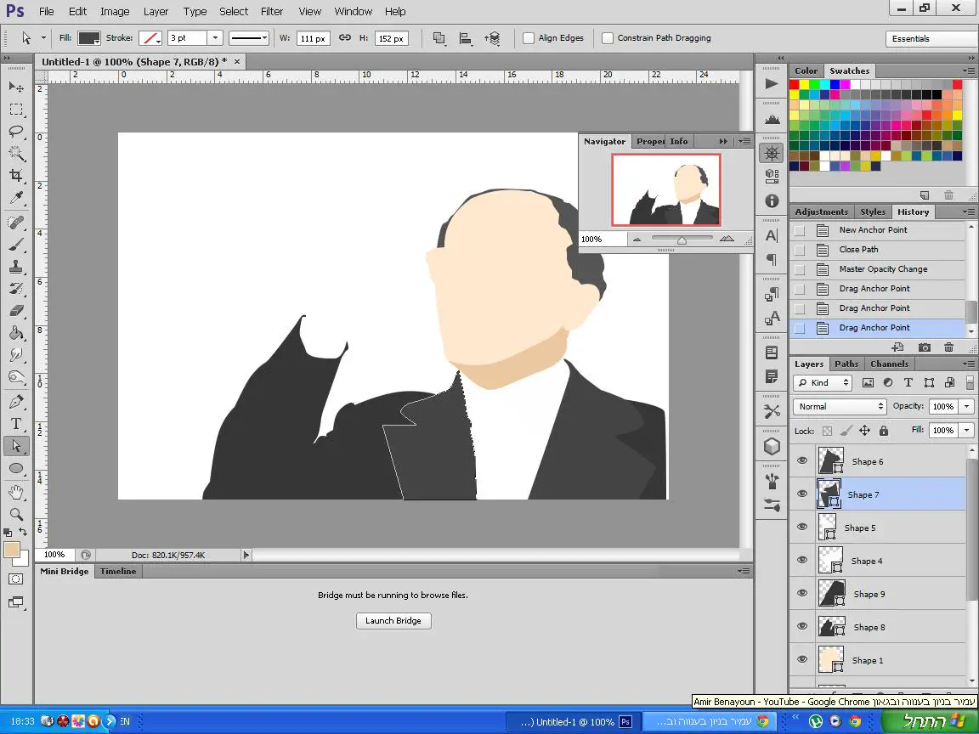This screenshot has height=734, width=979.
Task: Switch to the Channels tab
Action: coord(889,364)
